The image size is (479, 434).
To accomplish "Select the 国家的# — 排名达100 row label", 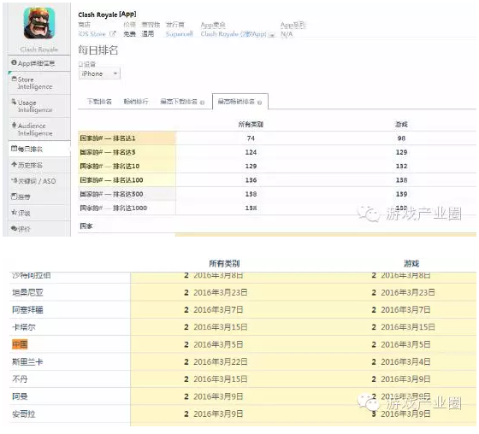I will click(x=111, y=180).
